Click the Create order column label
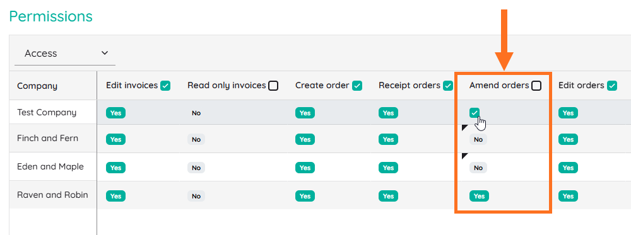The image size is (631, 235). [x=322, y=85]
